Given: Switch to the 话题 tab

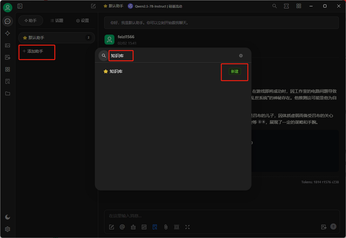Looking at the screenshot, I should (x=57, y=21).
